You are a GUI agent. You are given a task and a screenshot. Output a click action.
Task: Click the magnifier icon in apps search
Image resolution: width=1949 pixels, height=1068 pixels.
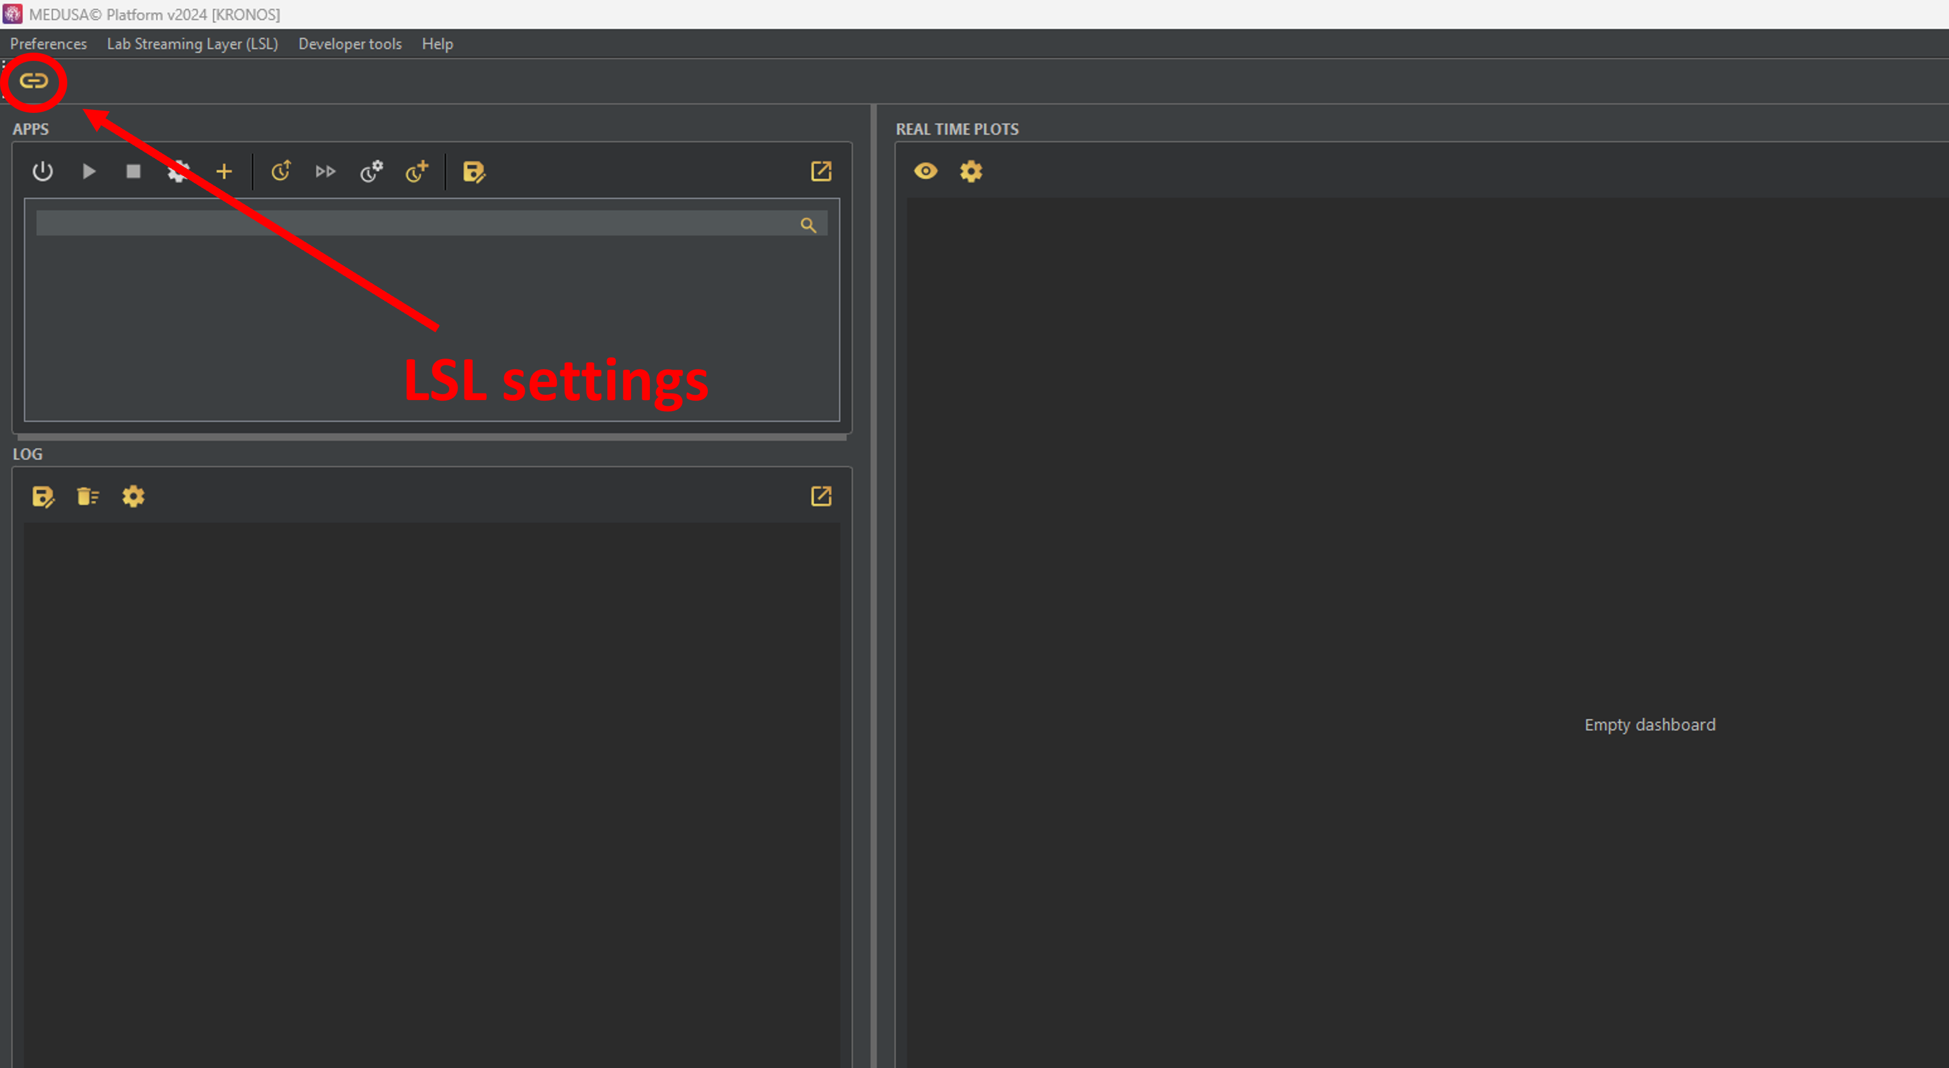point(808,225)
